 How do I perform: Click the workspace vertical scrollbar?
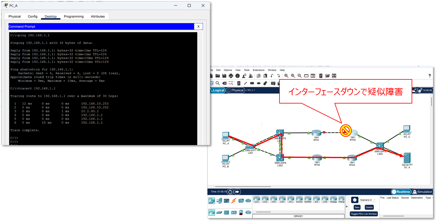pyautogui.click(x=431, y=102)
